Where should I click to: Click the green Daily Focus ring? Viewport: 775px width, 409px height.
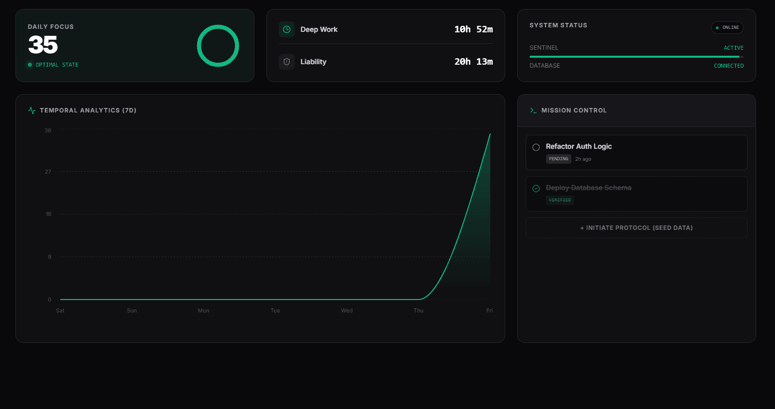[x=218, y=46]
